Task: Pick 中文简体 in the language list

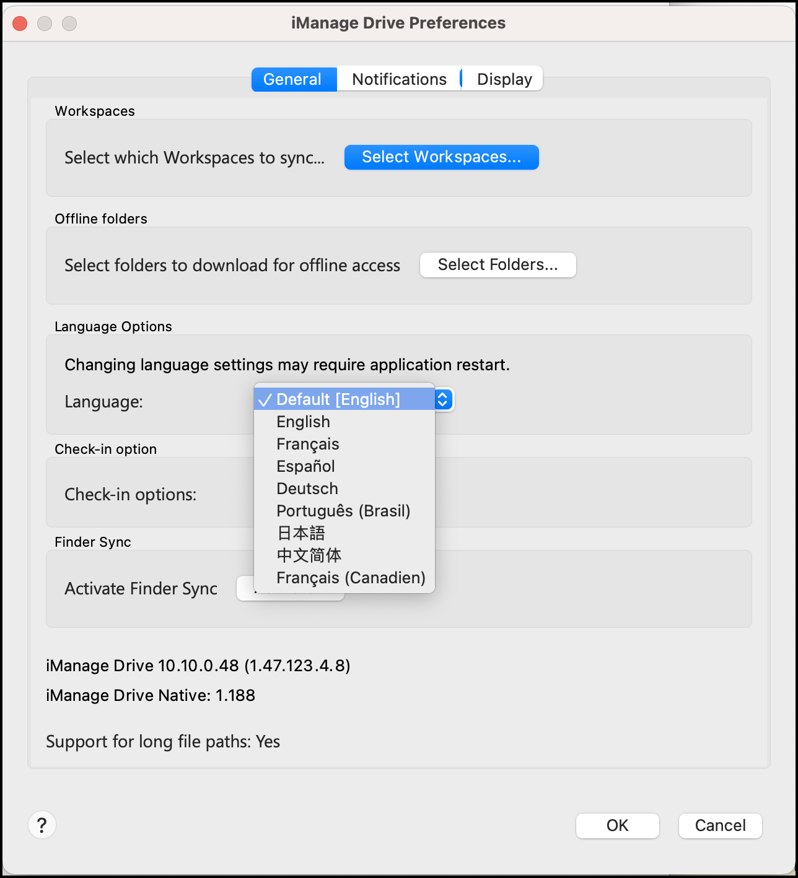Action: 309,555
